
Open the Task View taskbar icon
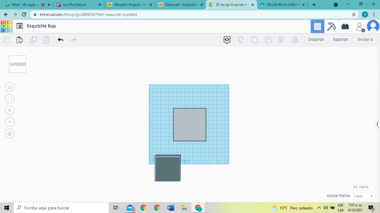coord(115,208)
